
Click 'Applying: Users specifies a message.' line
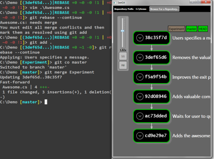click(x=44, y=57)
